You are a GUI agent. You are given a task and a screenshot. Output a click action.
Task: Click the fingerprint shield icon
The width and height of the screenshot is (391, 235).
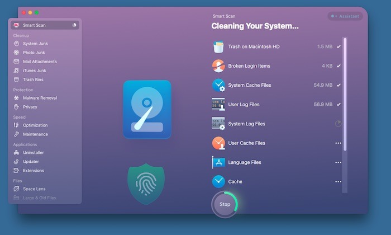point(146,184)
